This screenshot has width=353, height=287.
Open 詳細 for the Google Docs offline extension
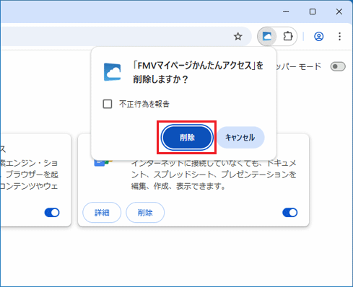point(102,213)
